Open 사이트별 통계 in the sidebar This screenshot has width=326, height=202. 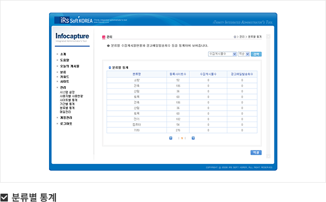[x=68, y=100]
